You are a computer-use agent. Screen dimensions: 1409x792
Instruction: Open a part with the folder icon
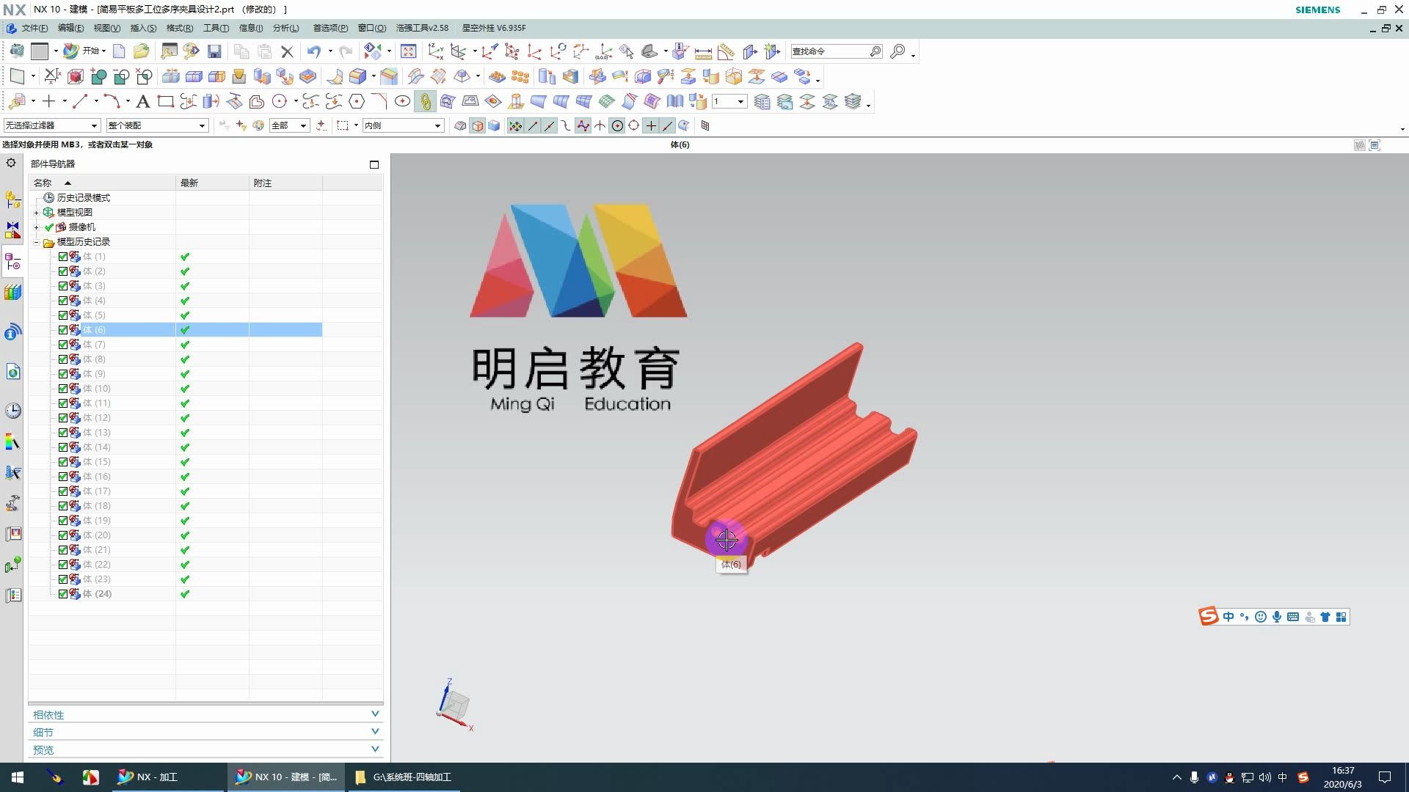click(x=141, y=51)
